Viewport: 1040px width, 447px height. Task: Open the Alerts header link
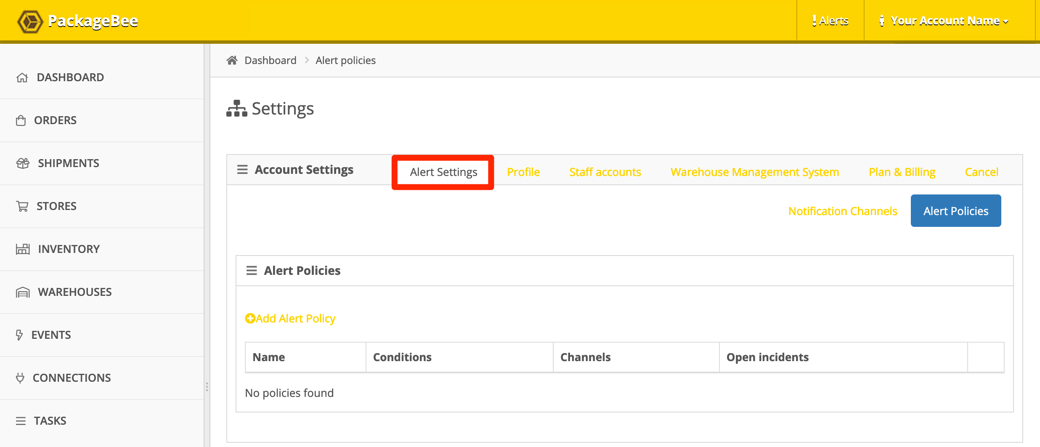coord(830,21)
